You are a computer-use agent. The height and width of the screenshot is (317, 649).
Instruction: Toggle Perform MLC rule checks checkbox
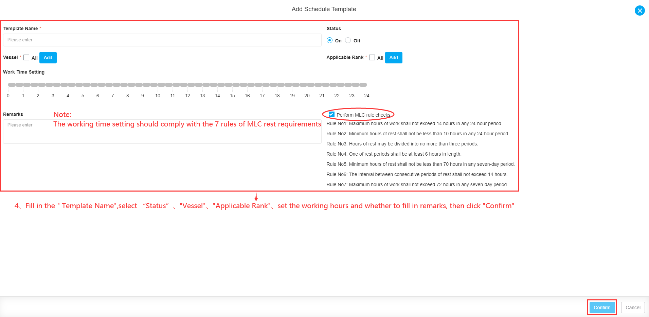pyautogui.click(x=332, y=115)
